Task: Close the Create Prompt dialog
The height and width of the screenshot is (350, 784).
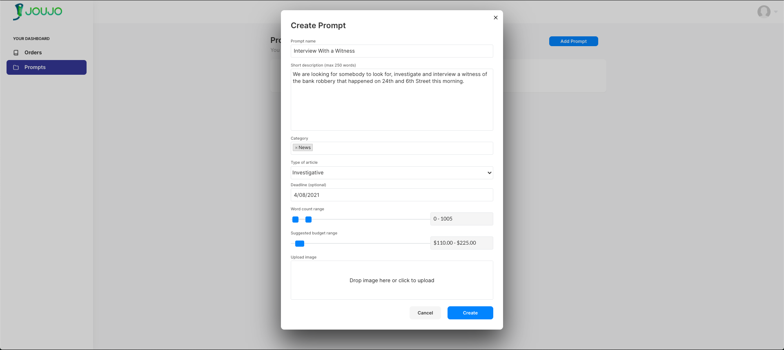Action: click(x=495, y=18)
